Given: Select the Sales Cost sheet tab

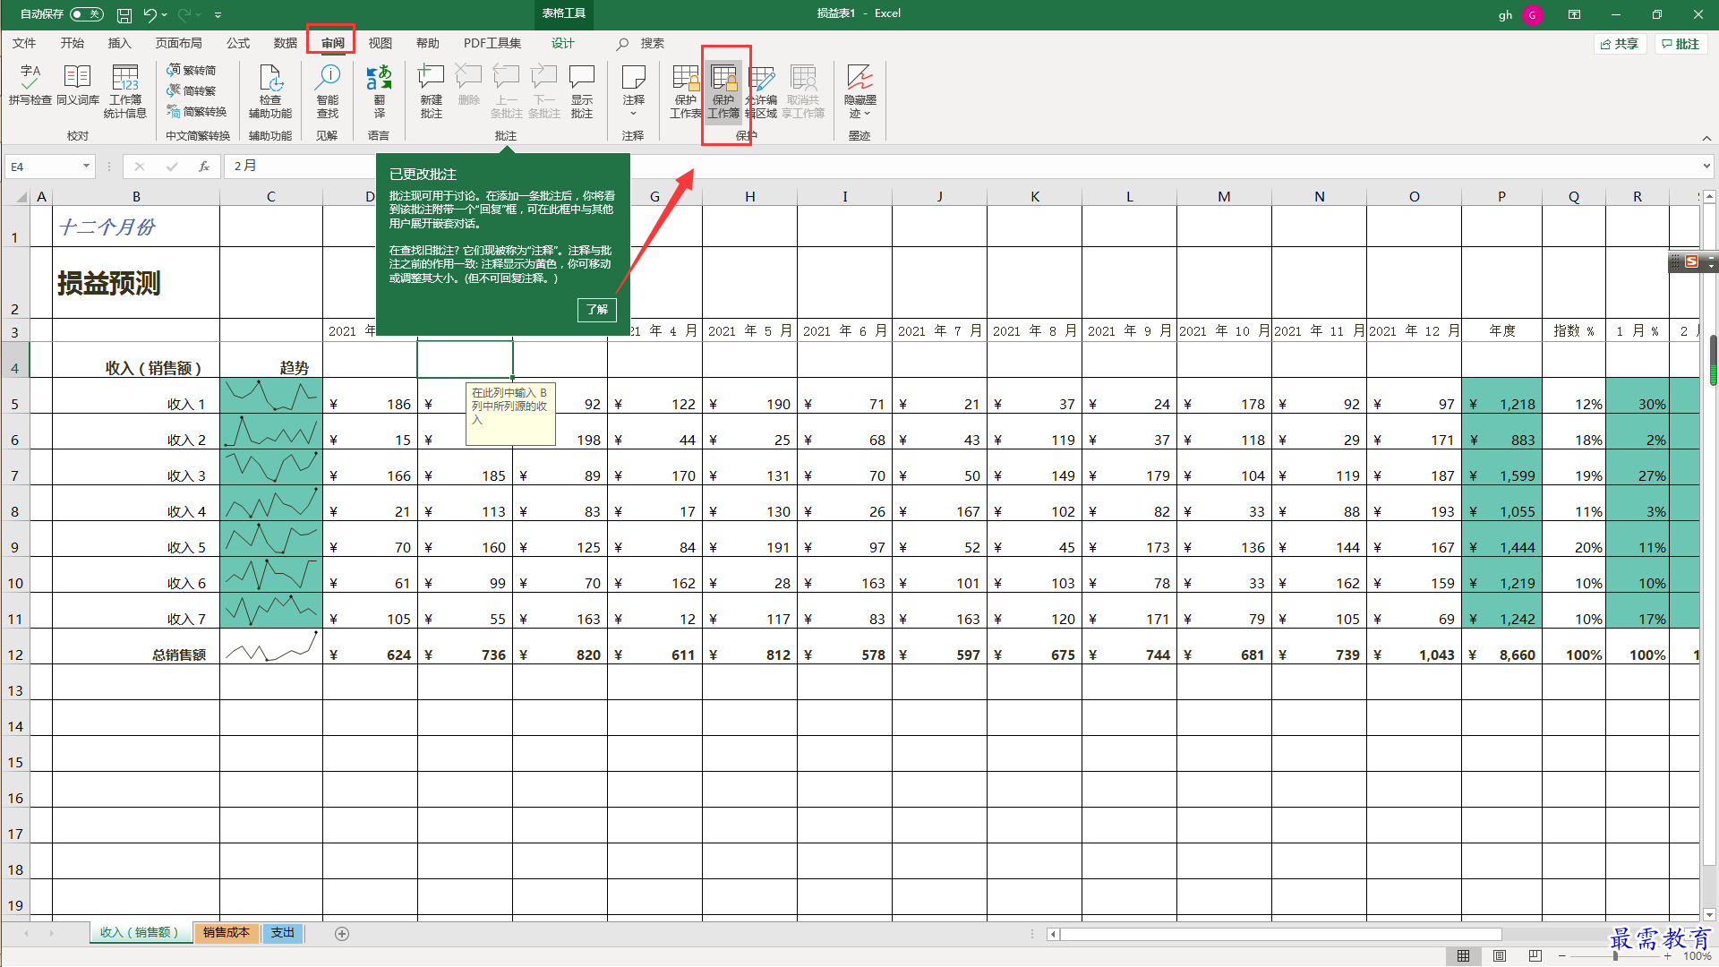Looking at the screenshot, I should 226,933.
